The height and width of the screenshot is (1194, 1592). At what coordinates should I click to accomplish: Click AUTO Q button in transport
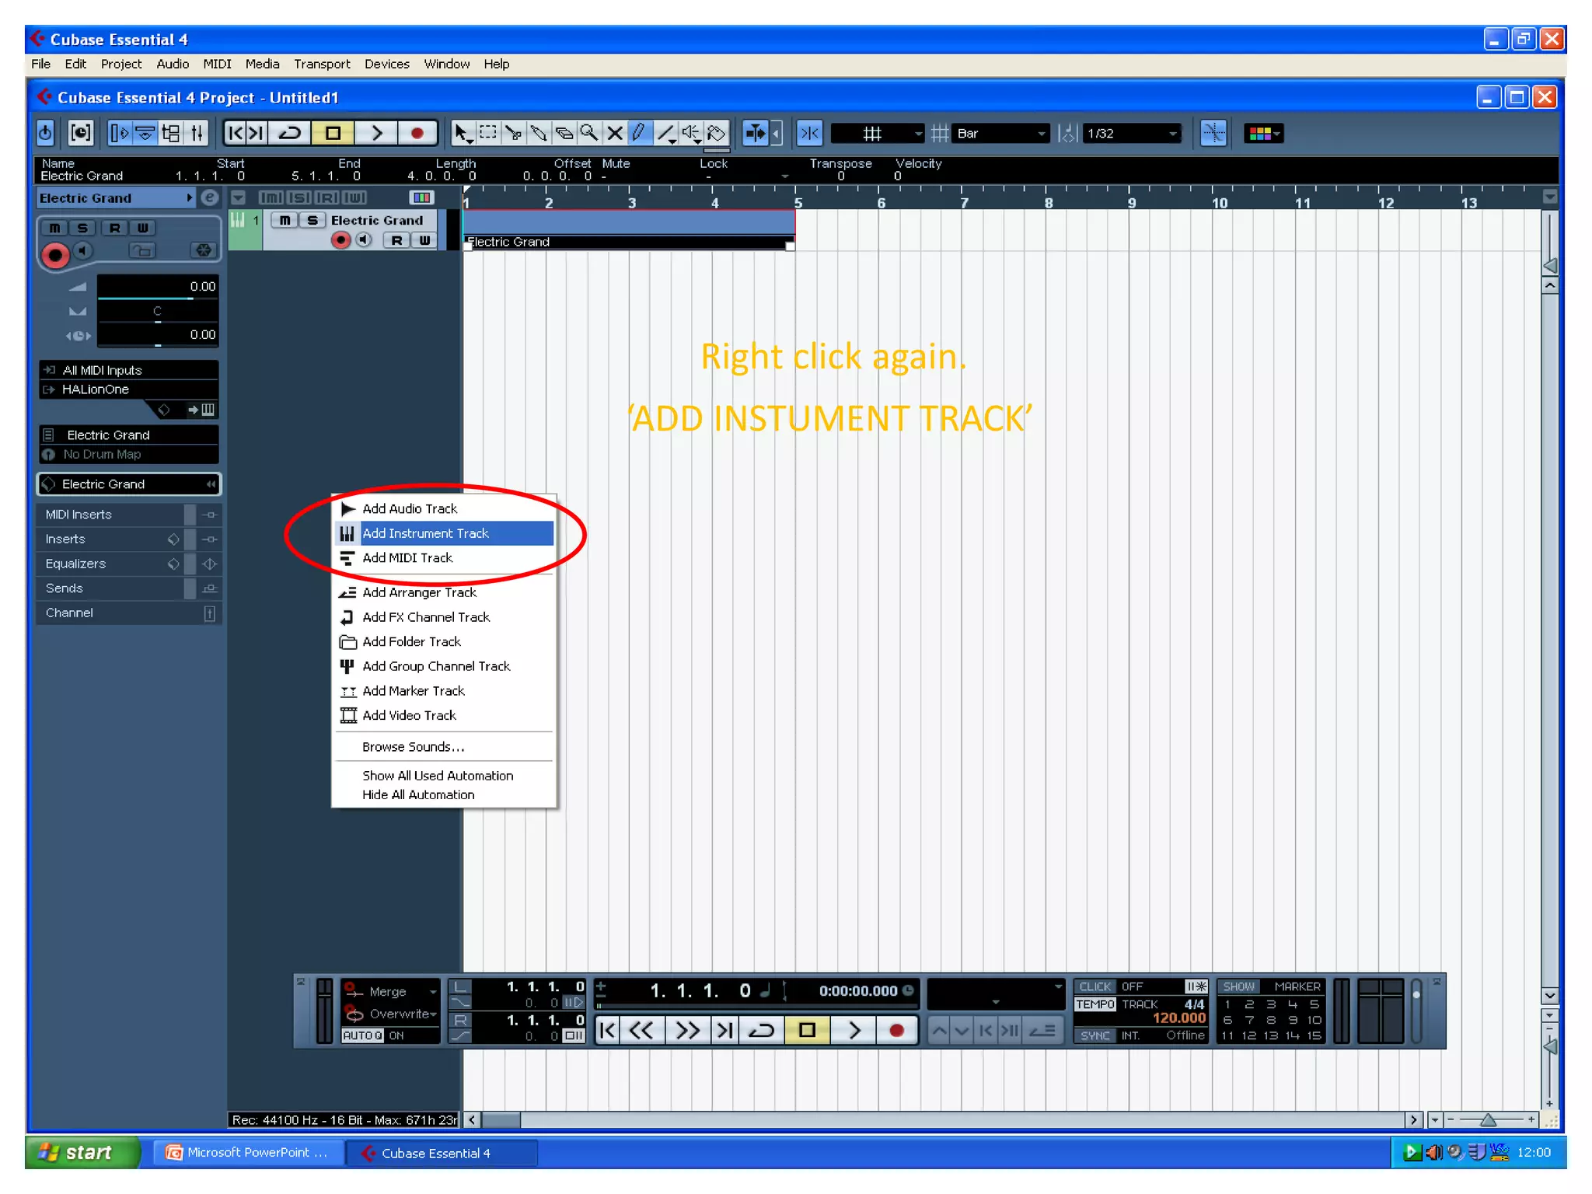pyautogui.click(x=363, y=1035)
